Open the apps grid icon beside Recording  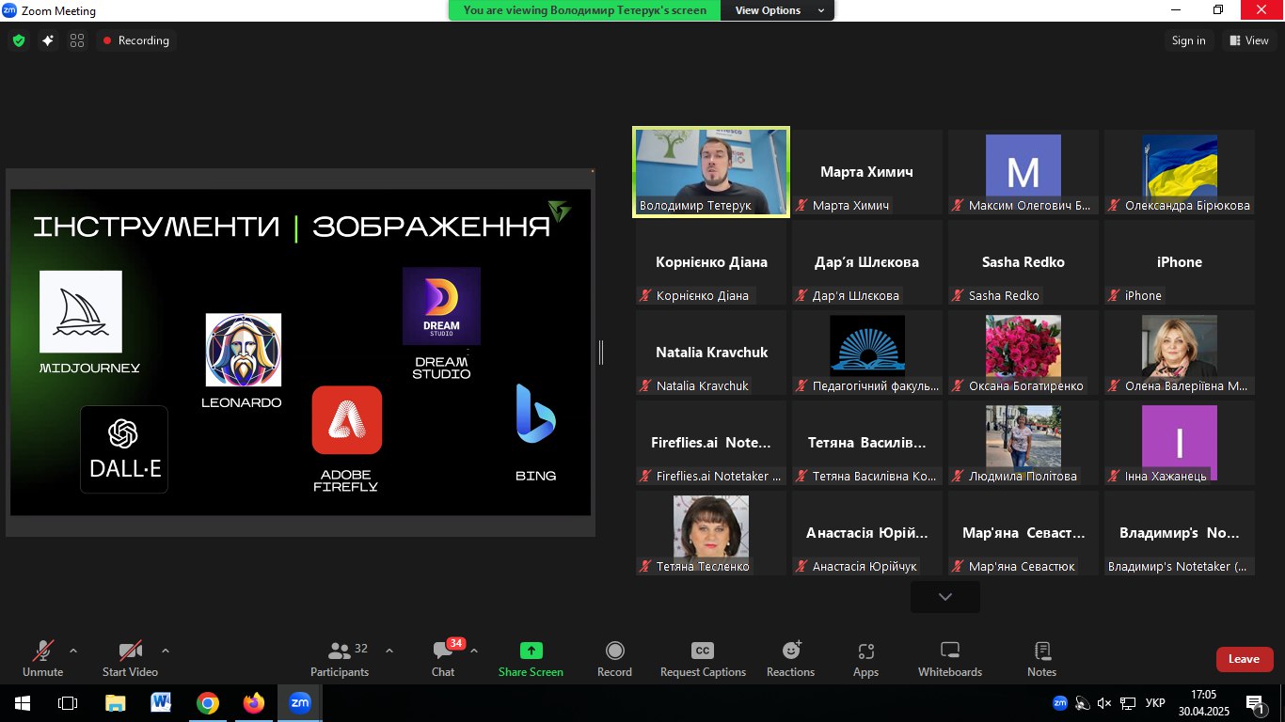tap(77, 40)
